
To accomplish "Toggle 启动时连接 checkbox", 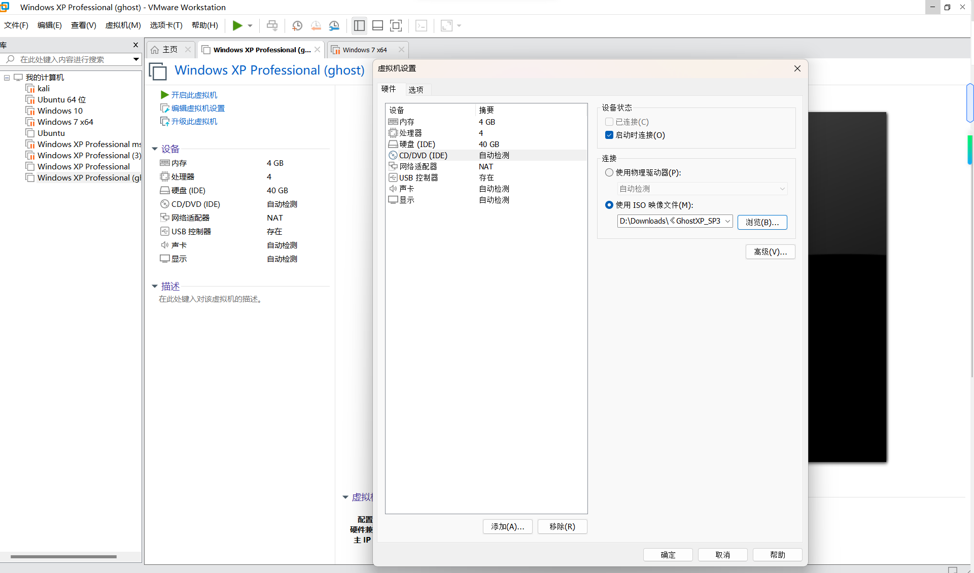I will pyautogui.click(x=609, y=135).
